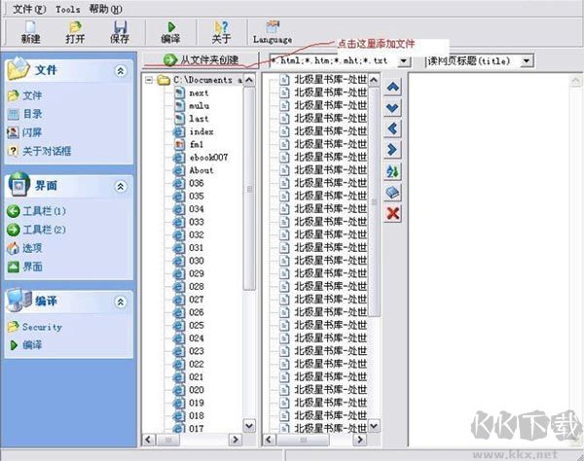Click the blue move-up arrow icon
The image size is (584, 461).
[393, 87]
